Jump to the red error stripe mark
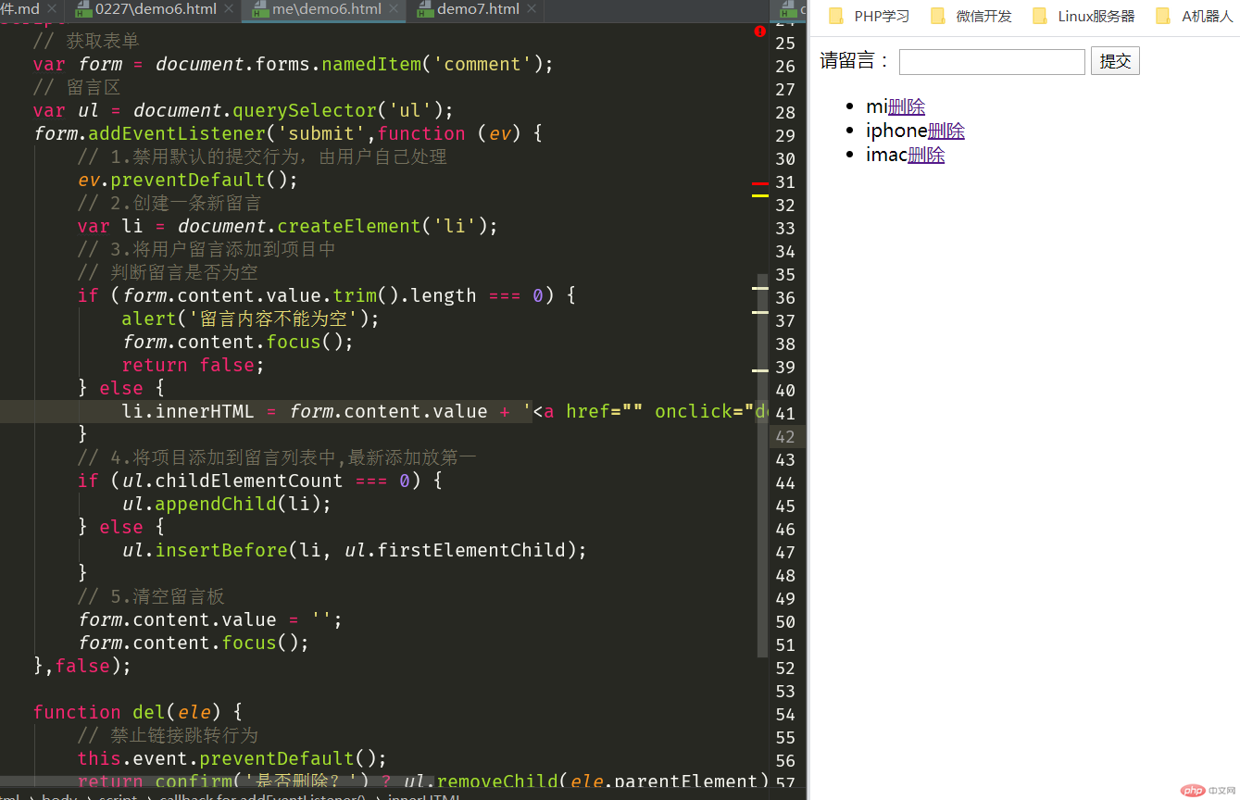Screen dimensions: 1240x800 [760, 184]
